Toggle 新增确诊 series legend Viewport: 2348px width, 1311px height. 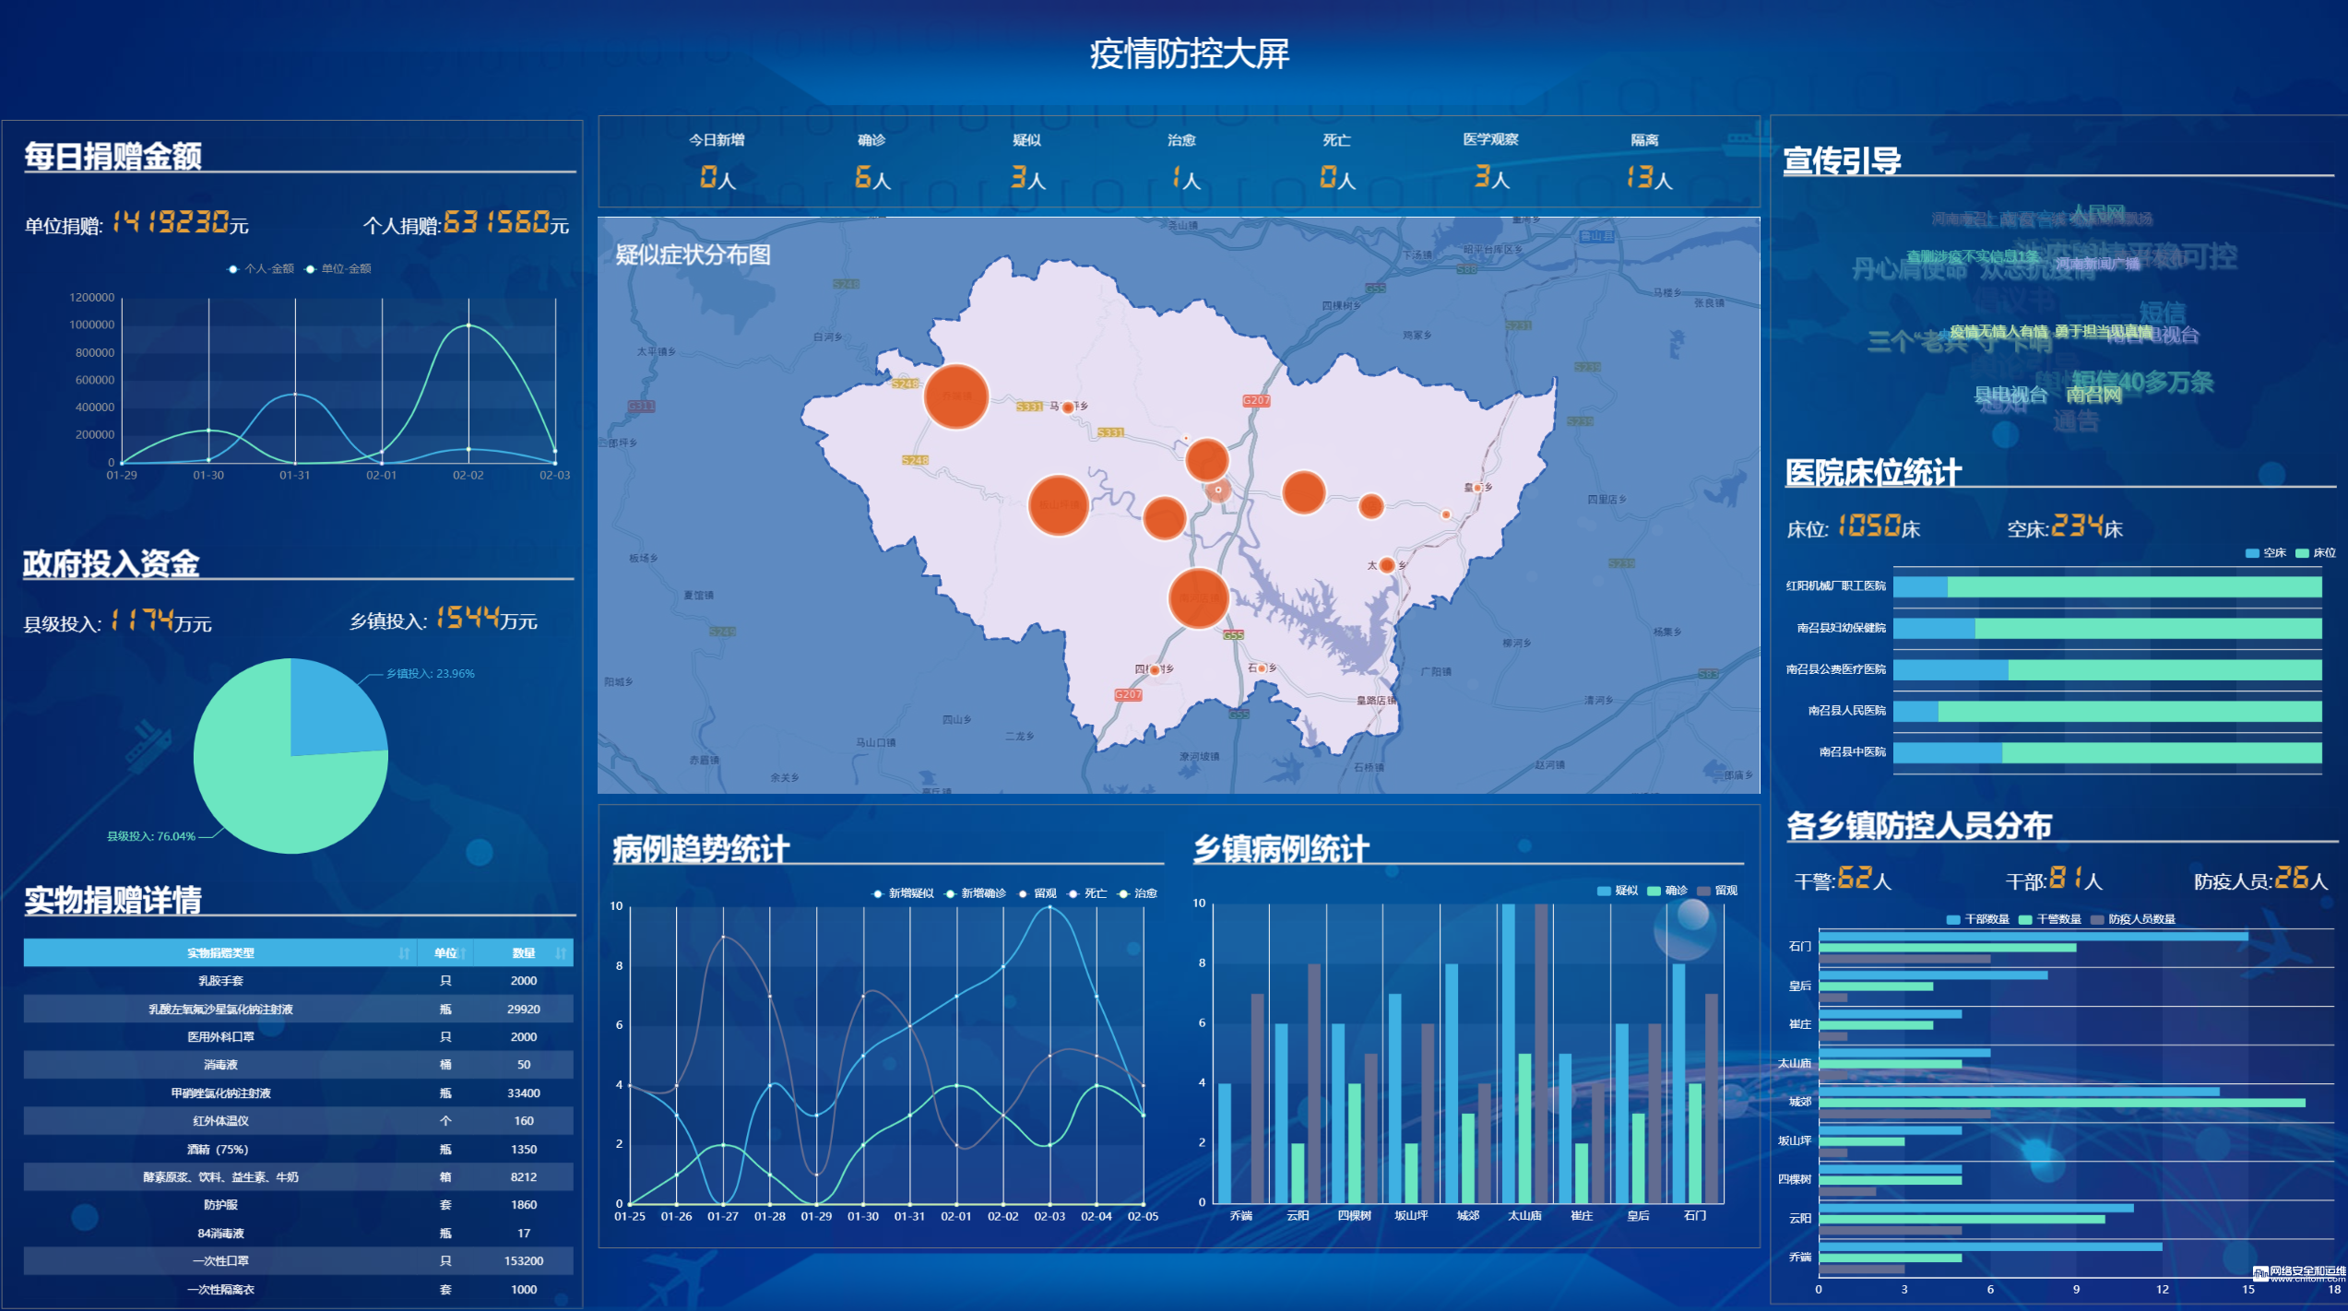pyautogui.click(x=976, y=893)
